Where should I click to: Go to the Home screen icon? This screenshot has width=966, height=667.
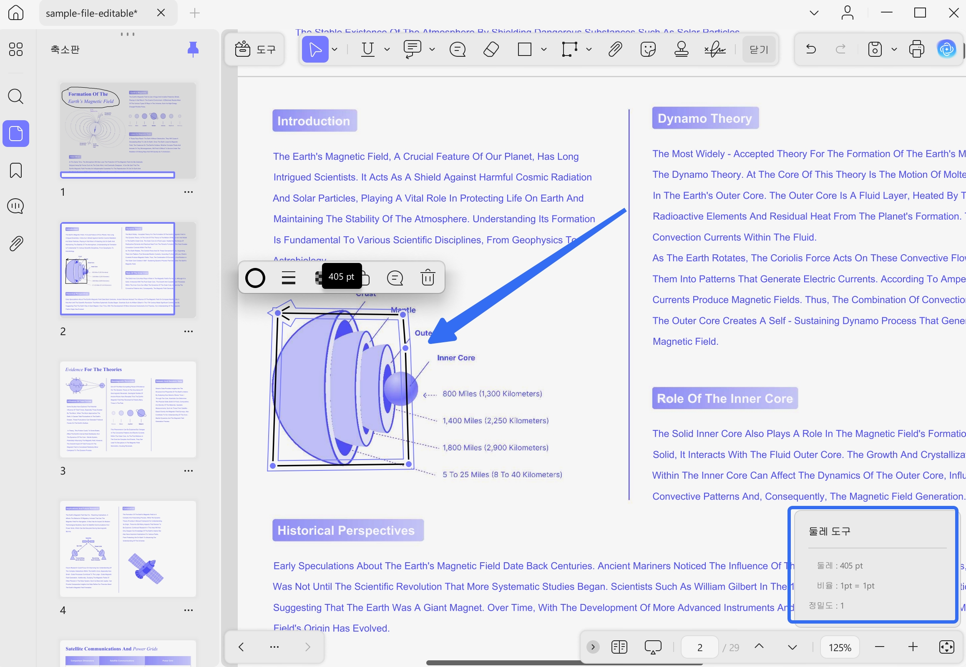point(16,13)
